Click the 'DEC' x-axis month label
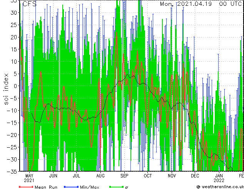The image size is (244, 189). coord(195,176)
